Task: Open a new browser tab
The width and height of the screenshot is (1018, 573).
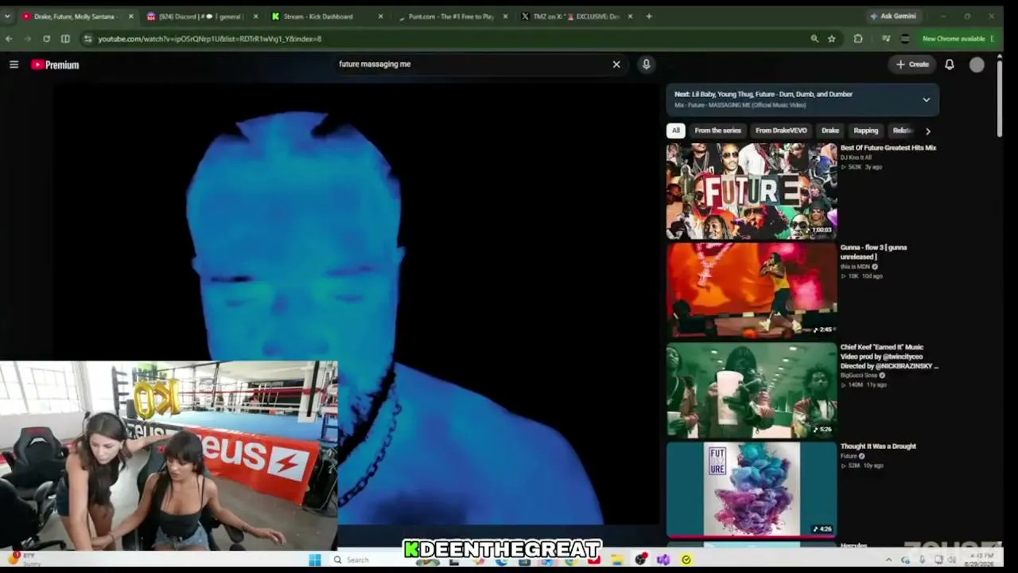Action: coord(649,16)
